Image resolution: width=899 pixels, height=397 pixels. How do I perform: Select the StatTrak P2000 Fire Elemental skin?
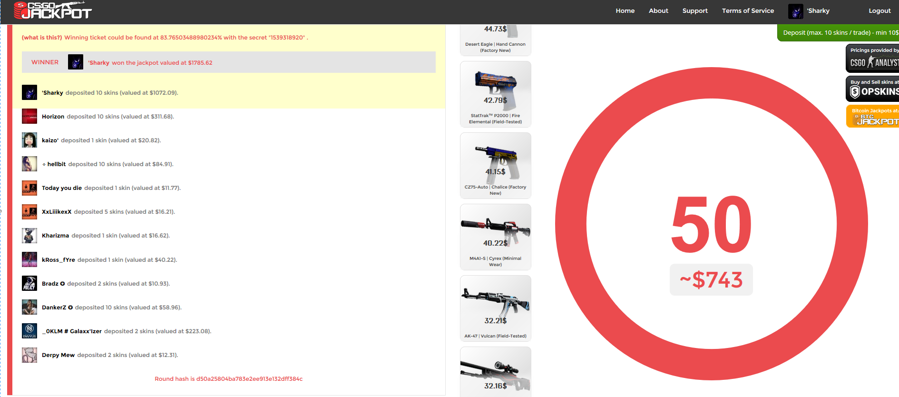[x=495, y=94]
